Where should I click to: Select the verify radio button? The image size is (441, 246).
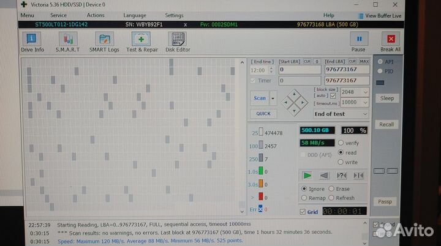pyautogui.click(x=341, y=143)
